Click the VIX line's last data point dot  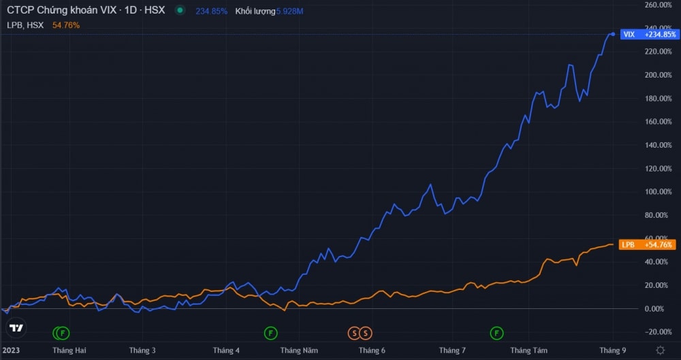tap(613, 34)
